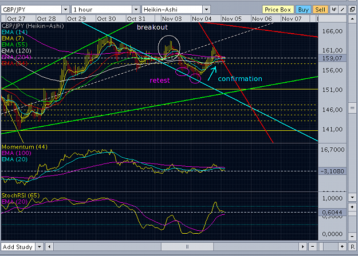Click the Buy button
Viewport: 358px width, 256px height.
tap(304, 10)
